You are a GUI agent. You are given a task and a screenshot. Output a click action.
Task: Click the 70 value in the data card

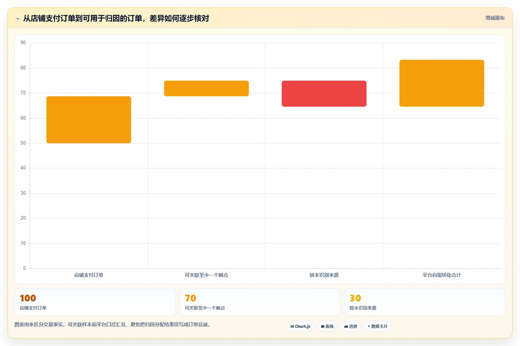click(190, 298)
